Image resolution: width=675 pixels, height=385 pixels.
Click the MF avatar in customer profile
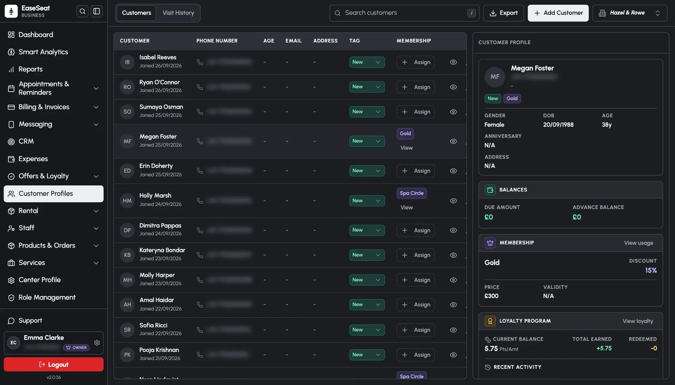pyautogui.click(x=495, y=77)
